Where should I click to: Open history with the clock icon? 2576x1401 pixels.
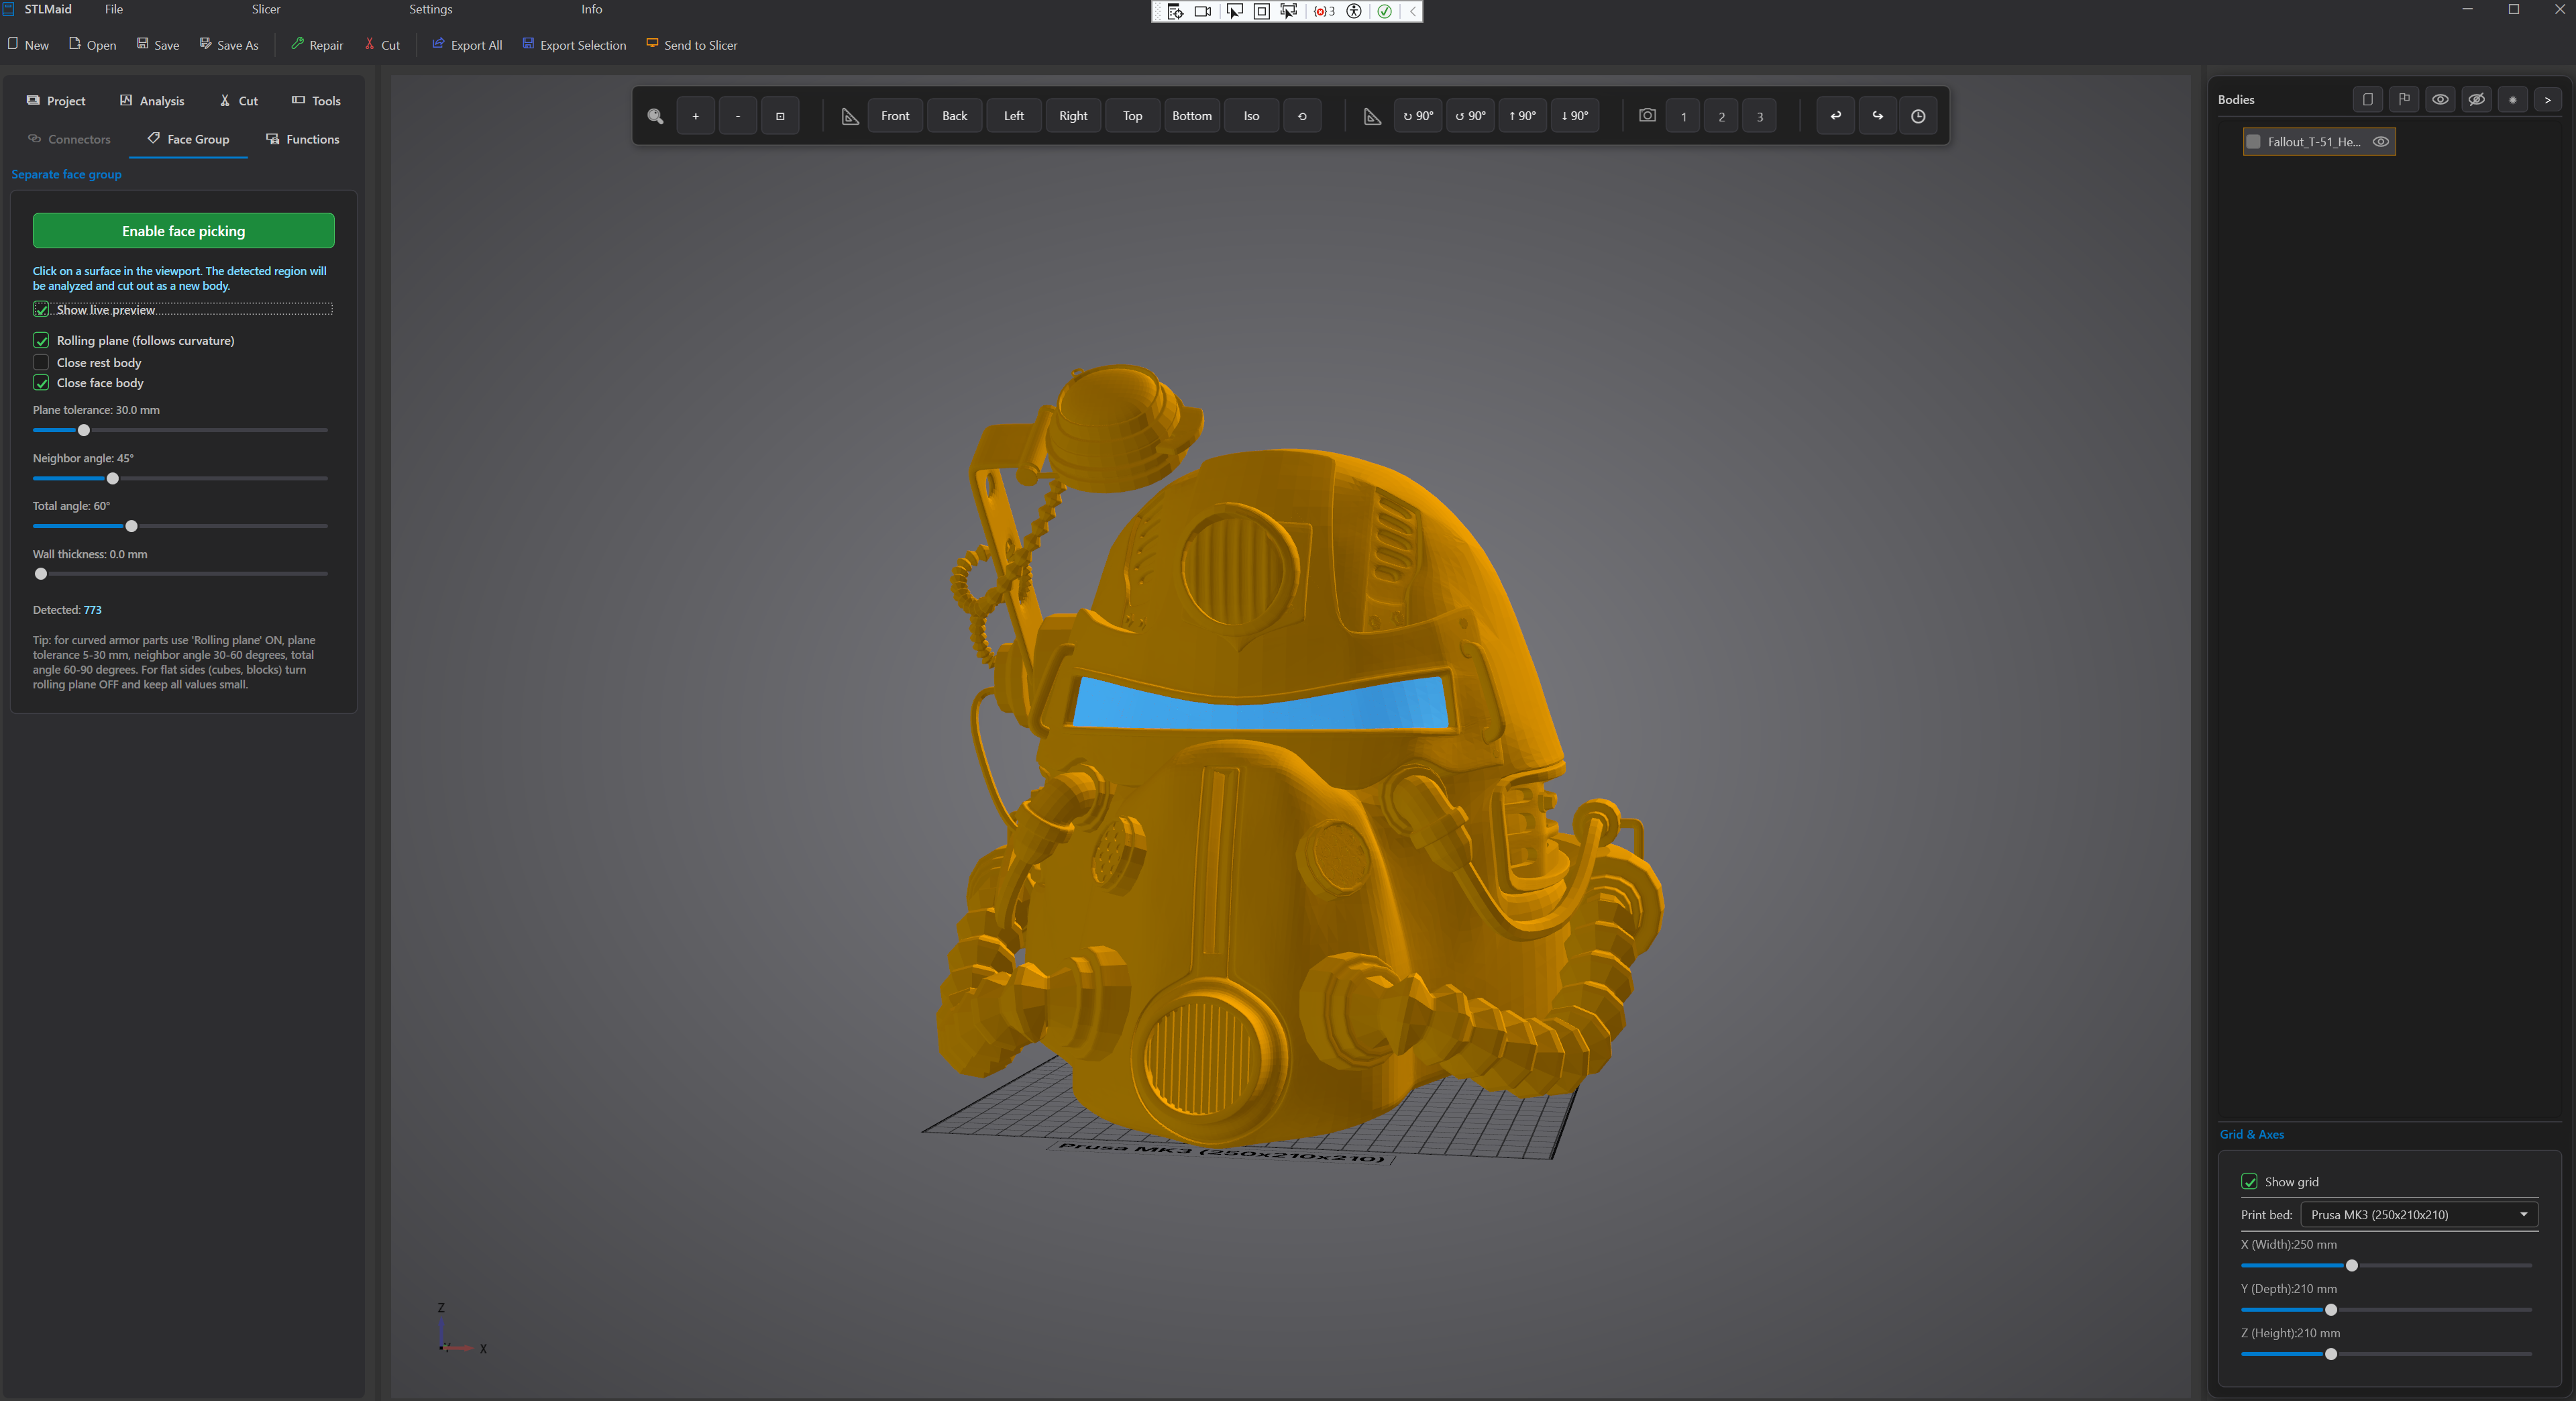coord(1918,116)
